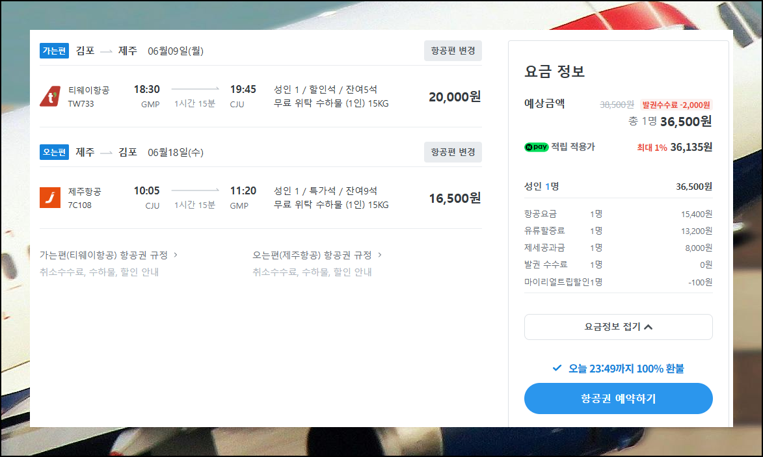Click the 최대 1% accrual label

pyautogui.click(x=652, y=148)
